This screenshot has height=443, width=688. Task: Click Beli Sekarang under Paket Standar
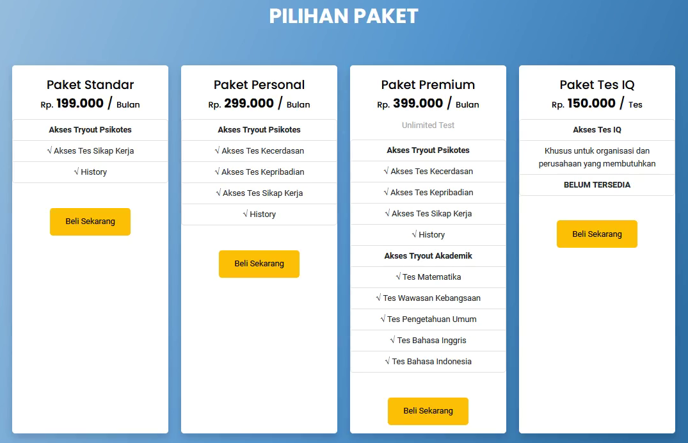tap(90, 221)
